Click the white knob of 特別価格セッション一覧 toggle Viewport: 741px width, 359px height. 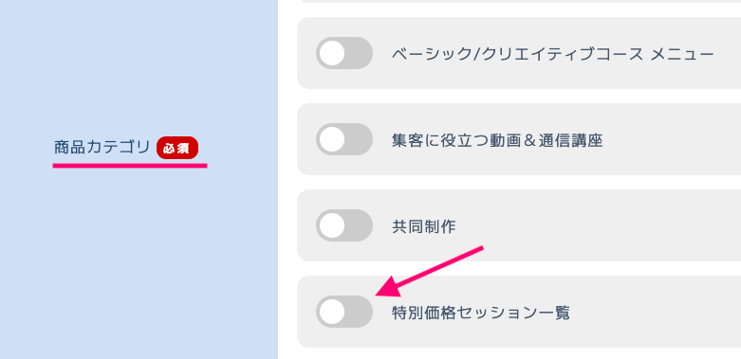click(332, 312)
